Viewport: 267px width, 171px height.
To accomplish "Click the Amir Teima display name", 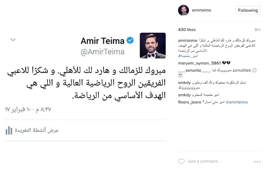I will pyautogui.click(x=103, y=41).
